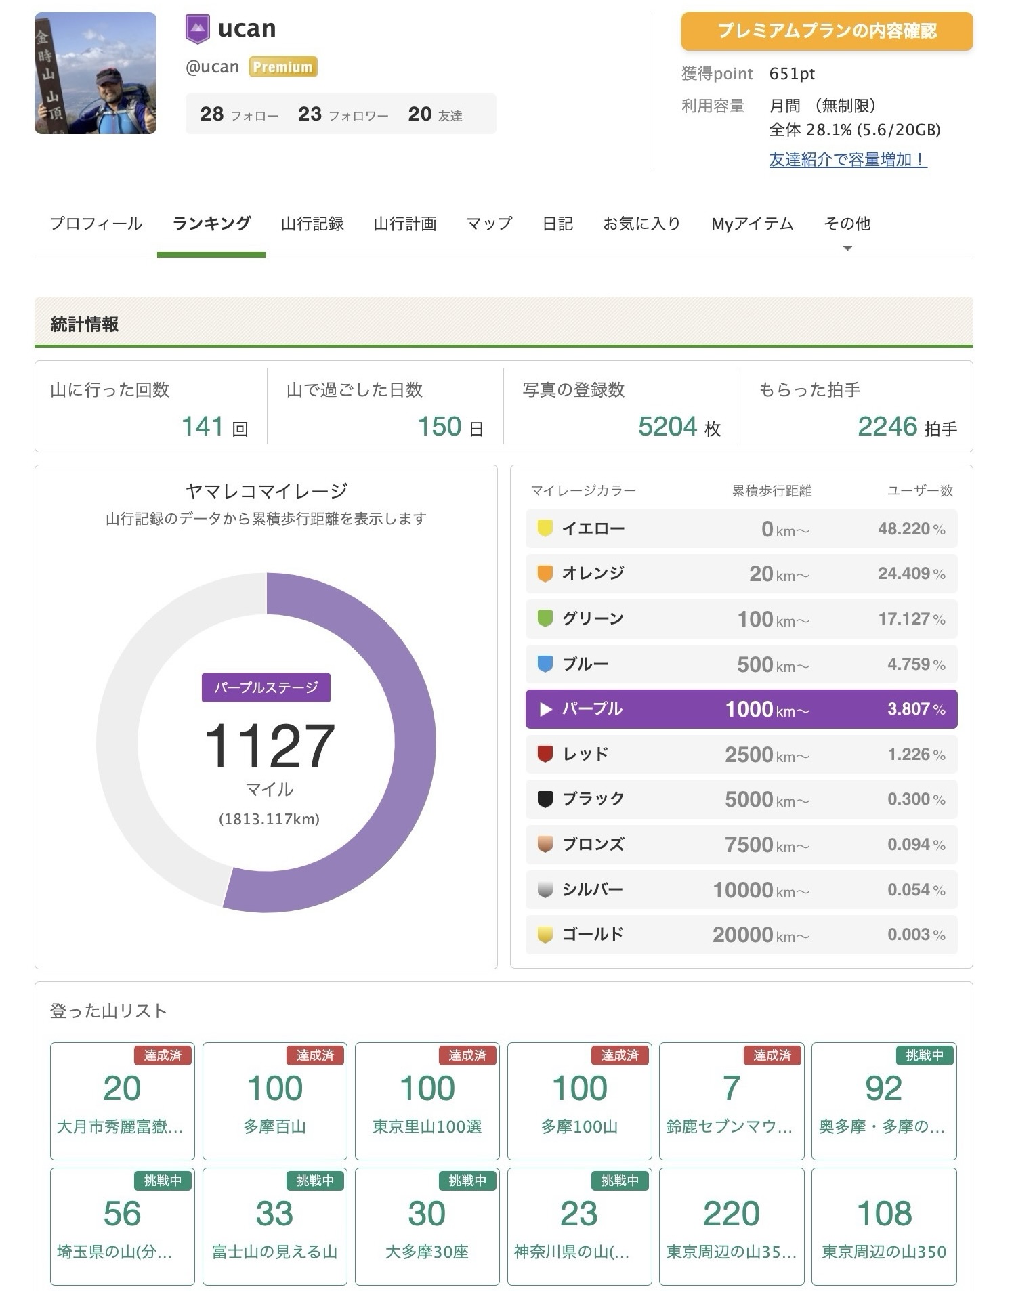Switch to the 山行記録 tab
This screenshot has height=1291, width=1033.
click(x=312, y=224)
